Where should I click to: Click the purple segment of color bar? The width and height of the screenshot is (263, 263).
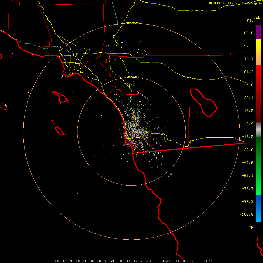(x=258, y=33)
